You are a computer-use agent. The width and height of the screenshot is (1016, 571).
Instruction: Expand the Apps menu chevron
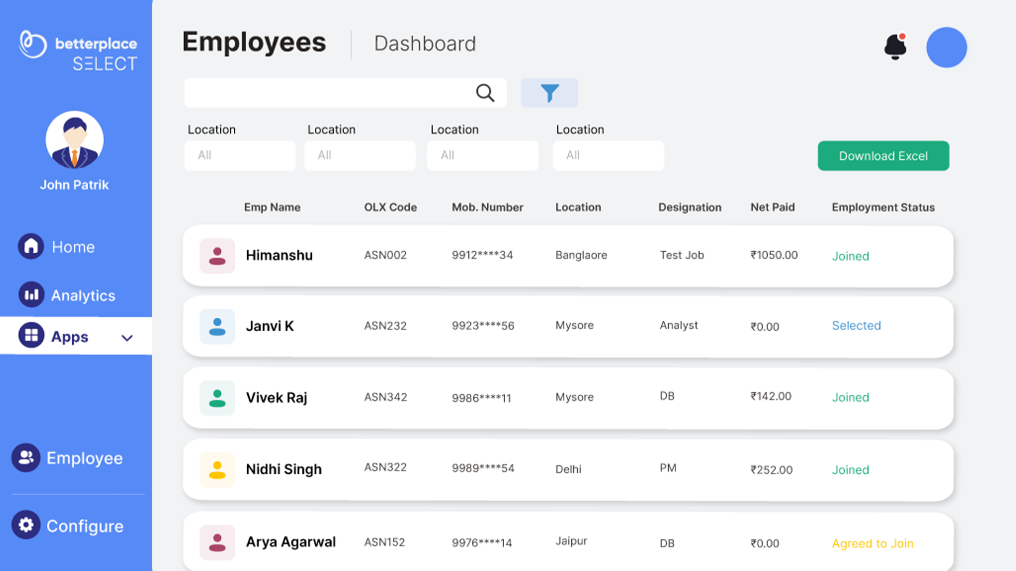tap(127, 337)
